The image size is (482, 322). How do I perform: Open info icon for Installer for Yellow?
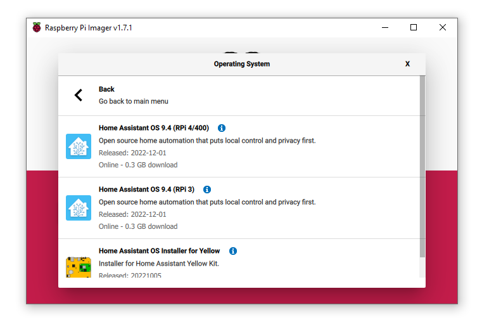233,251
